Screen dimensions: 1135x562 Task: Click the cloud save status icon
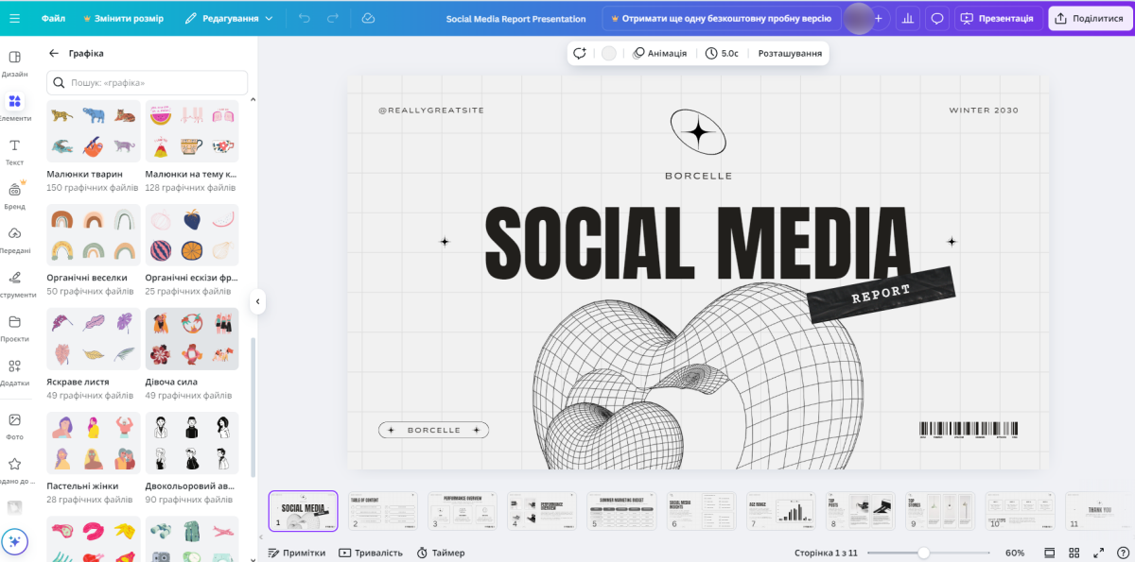pyautogui.click(x=368, y=18)
